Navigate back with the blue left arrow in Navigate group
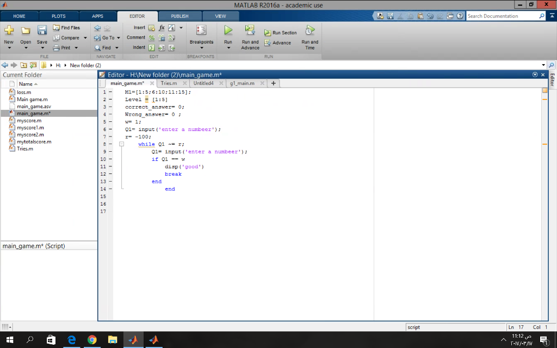 point(97,28)
